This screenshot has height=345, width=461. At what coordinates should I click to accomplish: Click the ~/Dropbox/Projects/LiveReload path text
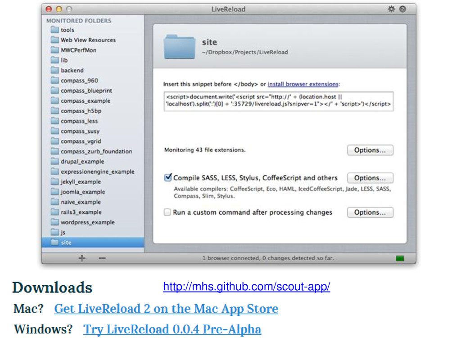244,52
